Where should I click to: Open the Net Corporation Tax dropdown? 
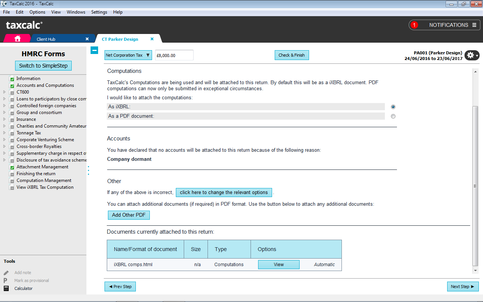coord(128,55)
